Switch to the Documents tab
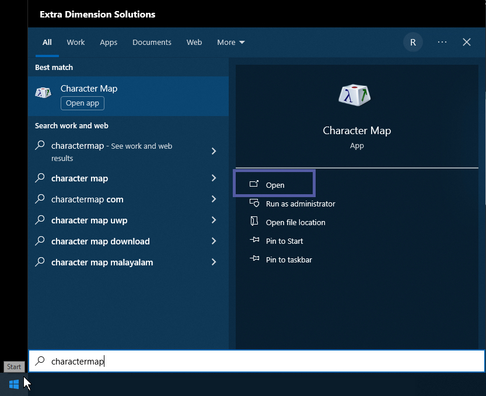The height and width of the screenshot is (396, 486). pos(152,43)
